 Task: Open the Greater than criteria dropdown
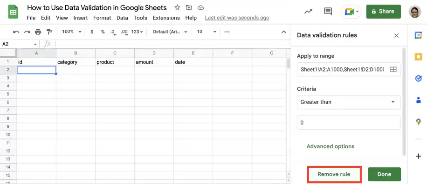[x=349, y=102]
